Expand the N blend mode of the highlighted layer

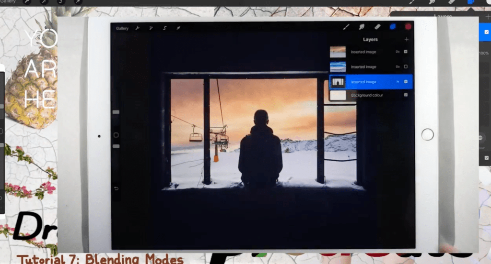coord(398,82)
